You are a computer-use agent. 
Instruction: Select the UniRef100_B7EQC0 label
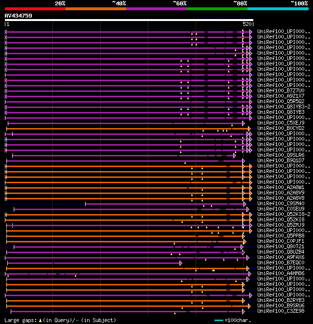pos(281,262)
